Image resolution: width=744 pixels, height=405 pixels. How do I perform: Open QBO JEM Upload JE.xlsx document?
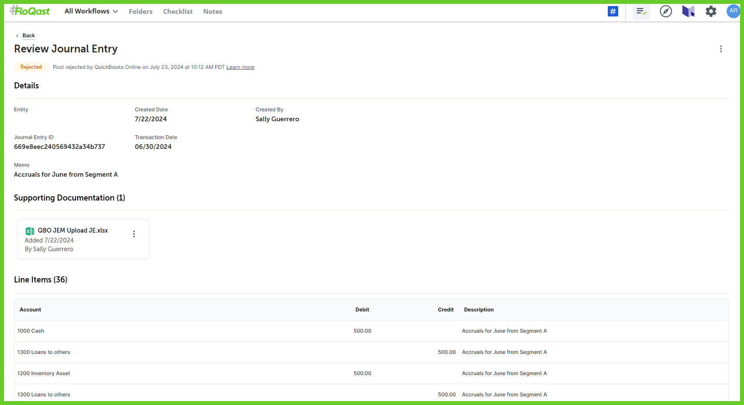[73, 230]
